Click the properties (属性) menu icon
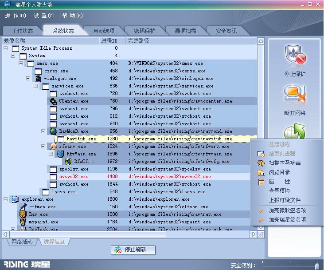324x270 pixels. click(x=261, y=182)
